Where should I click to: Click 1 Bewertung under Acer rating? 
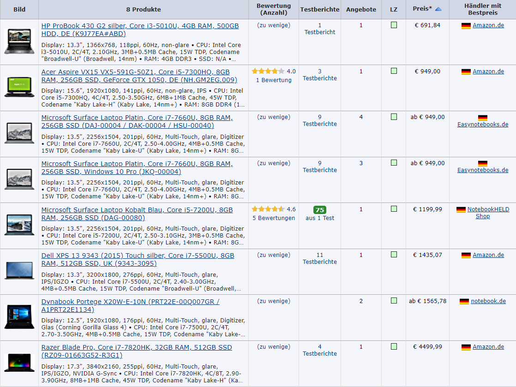click(274, 80)
